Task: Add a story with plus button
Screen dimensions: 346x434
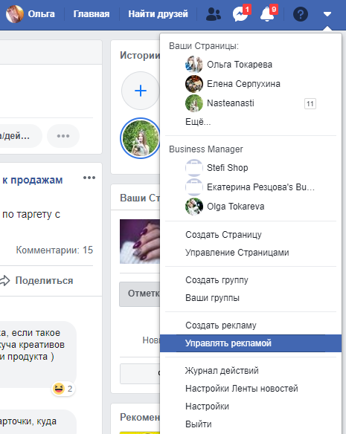Action: [141, 91]
